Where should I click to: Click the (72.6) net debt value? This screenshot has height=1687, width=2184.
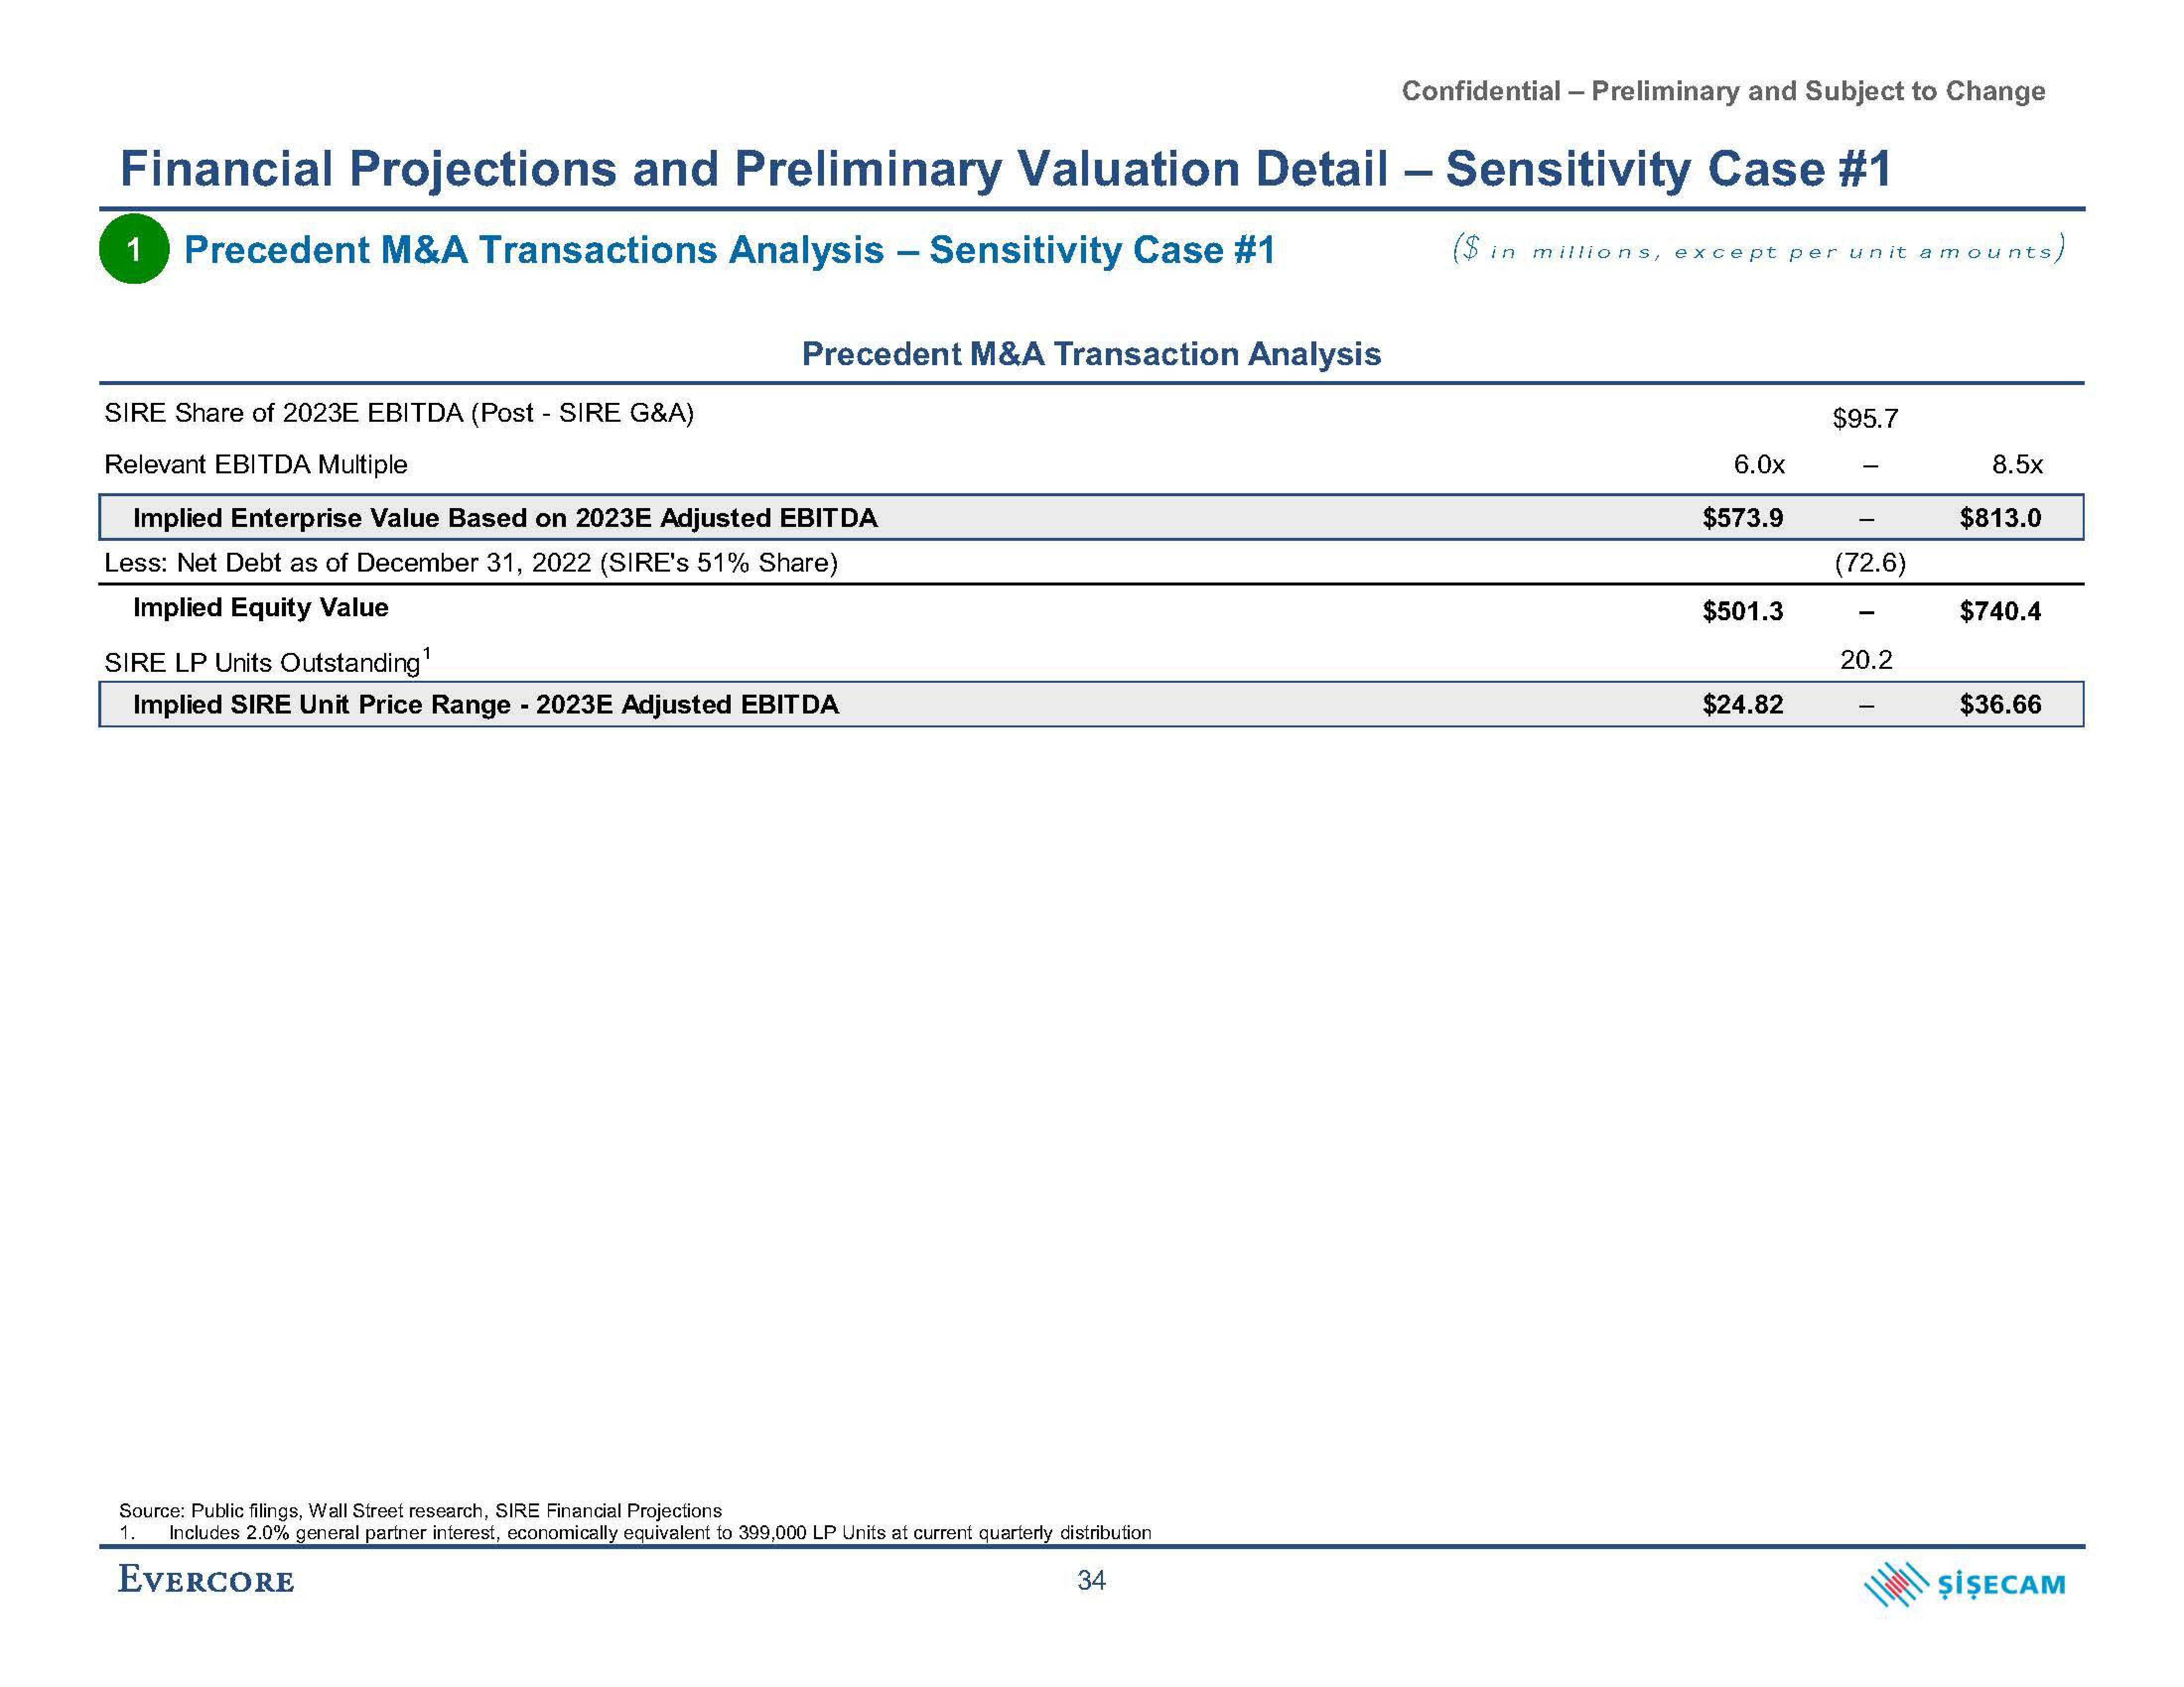[x=1869, y=563]
